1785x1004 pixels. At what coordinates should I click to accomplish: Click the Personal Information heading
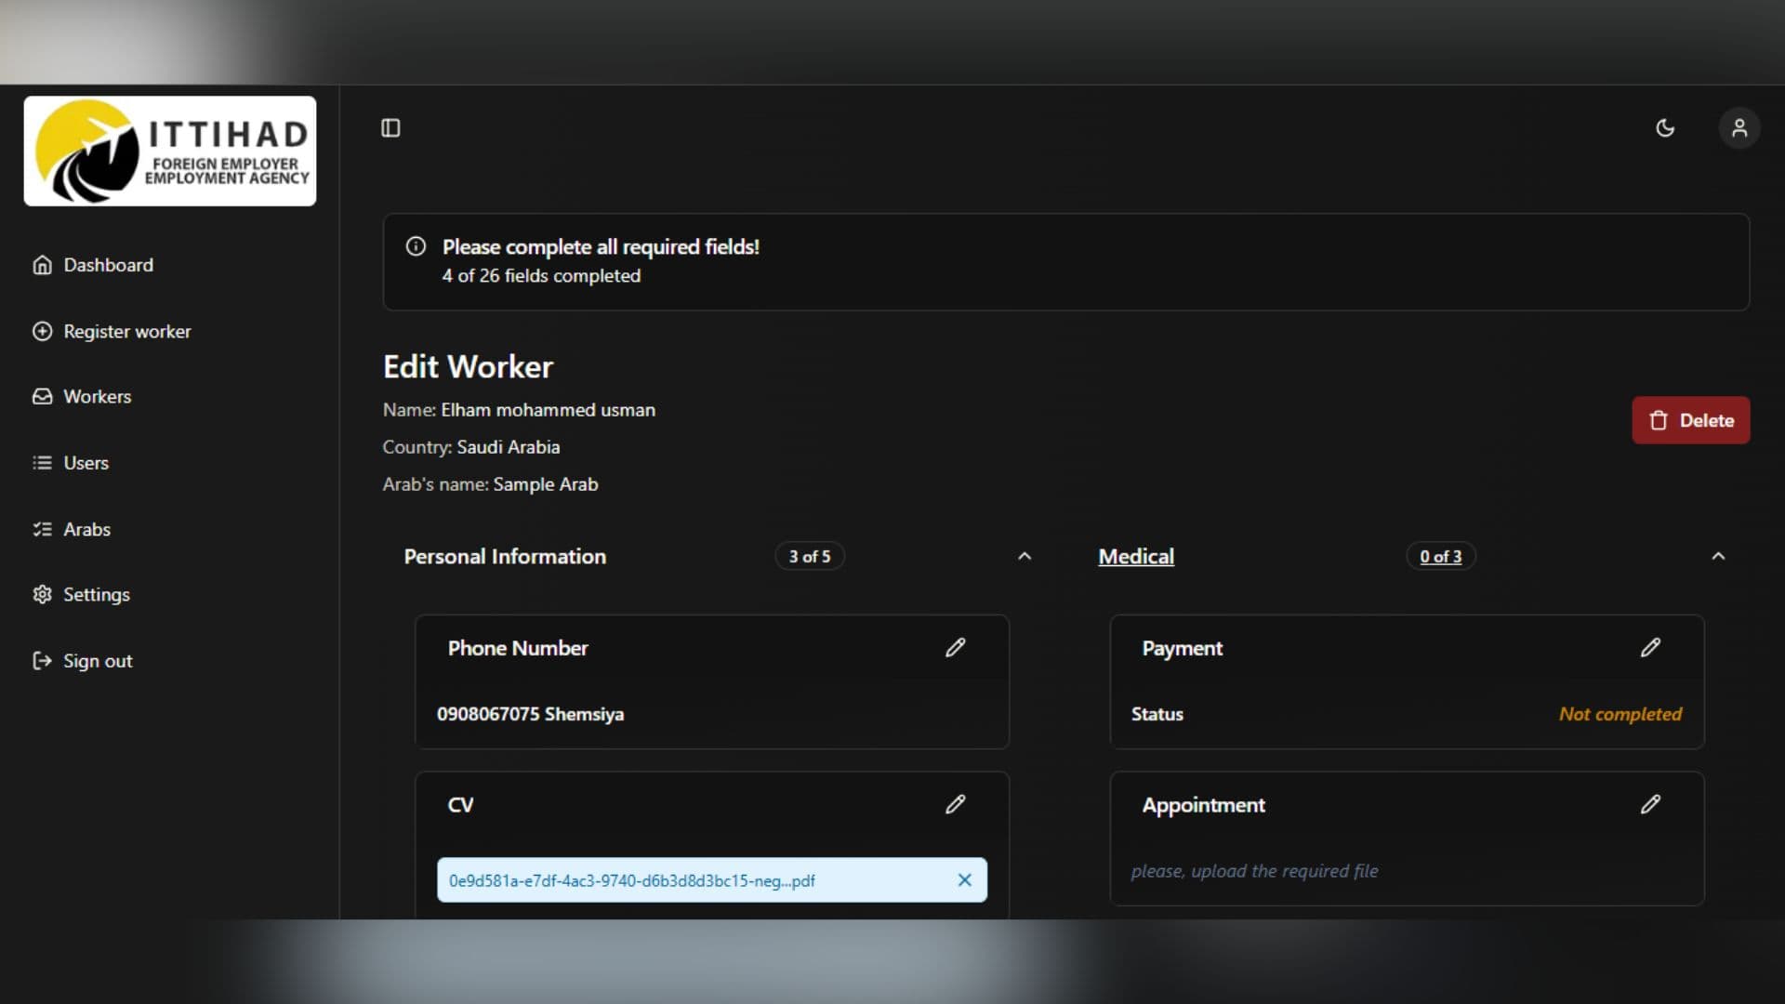505,556
